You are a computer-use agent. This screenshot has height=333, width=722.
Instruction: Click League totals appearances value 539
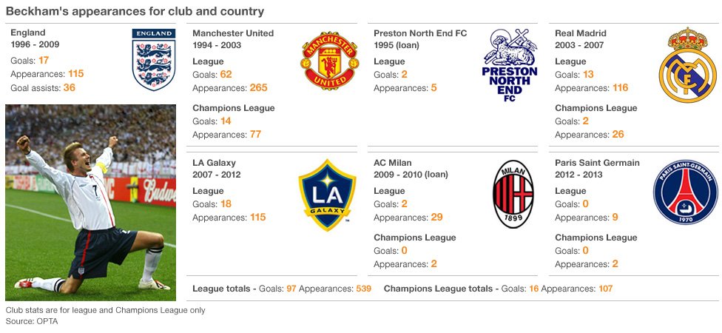[363, 289]
